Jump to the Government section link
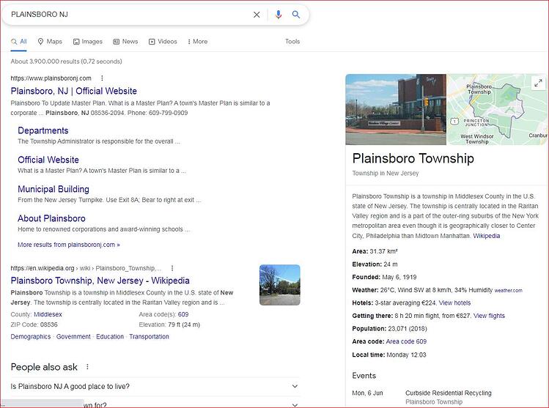This screenshot has height=408, width=549. click(73, 337)
